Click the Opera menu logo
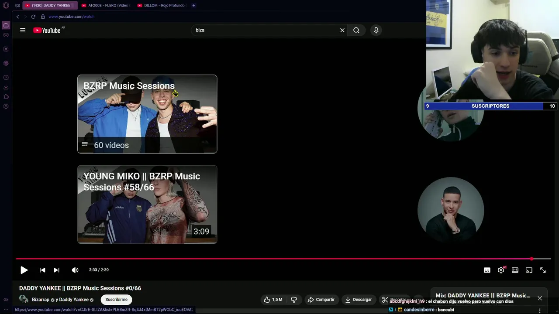 click(x=6, y=5)
